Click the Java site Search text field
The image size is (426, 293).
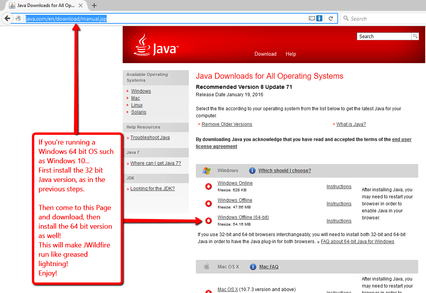(x=384, y=36)
